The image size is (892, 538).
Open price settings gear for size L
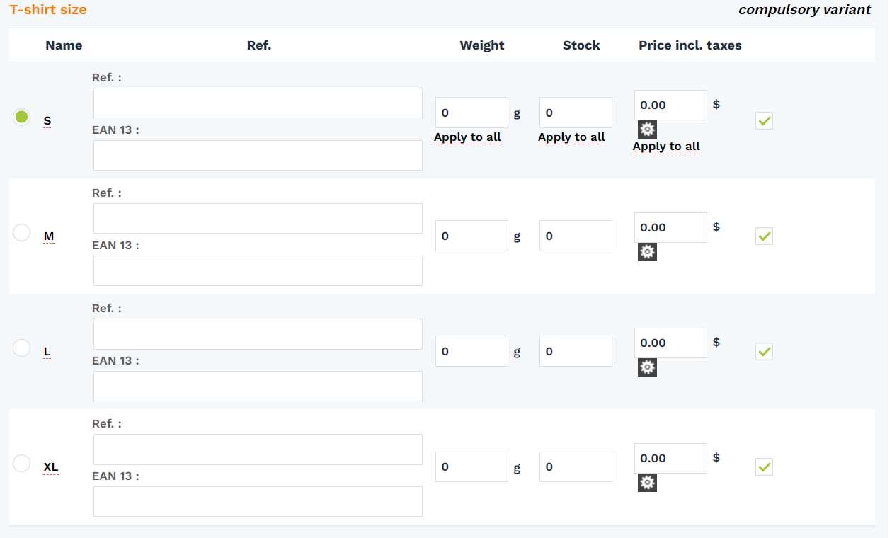[x=647, y=367]
